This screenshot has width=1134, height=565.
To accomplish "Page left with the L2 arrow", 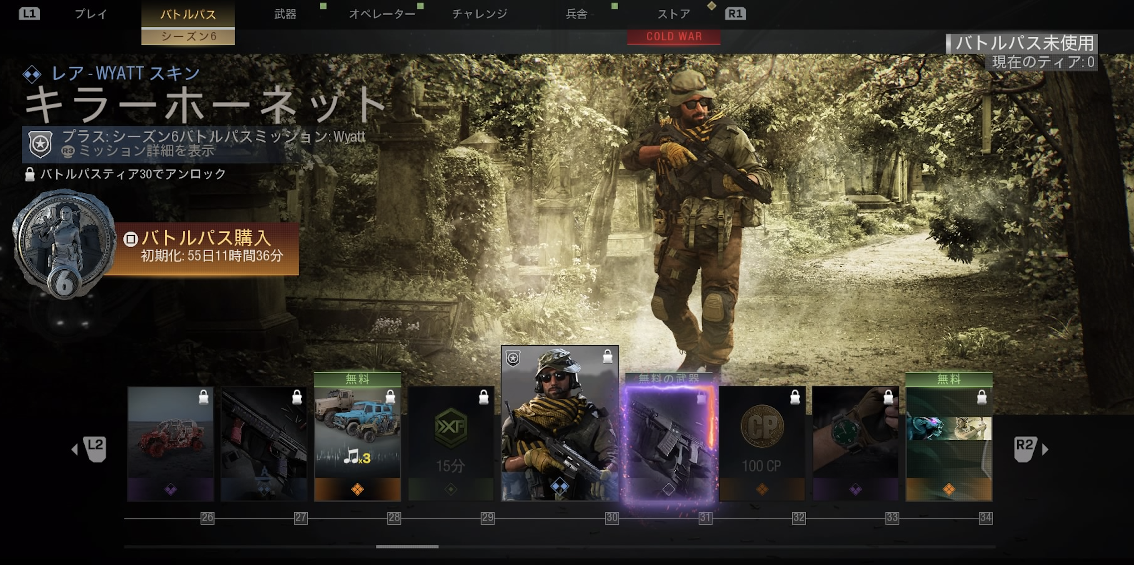I will click(90, 449).
